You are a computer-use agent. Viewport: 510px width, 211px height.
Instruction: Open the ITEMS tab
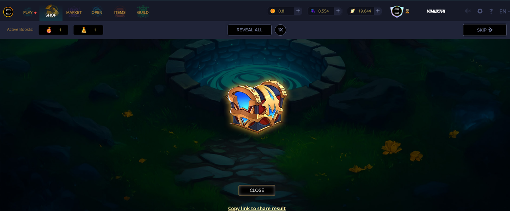pyautogui.click(x=120, y=12)
